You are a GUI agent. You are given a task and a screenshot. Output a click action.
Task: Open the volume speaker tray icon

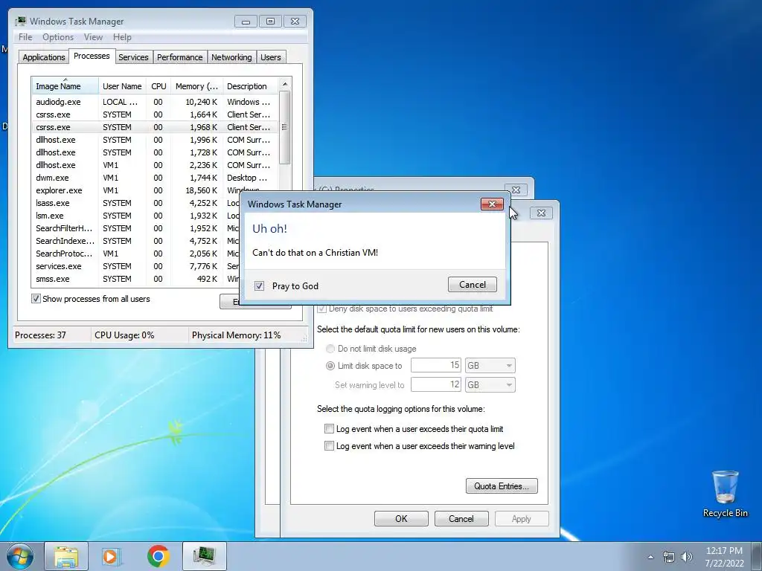(x=687, y=557)
